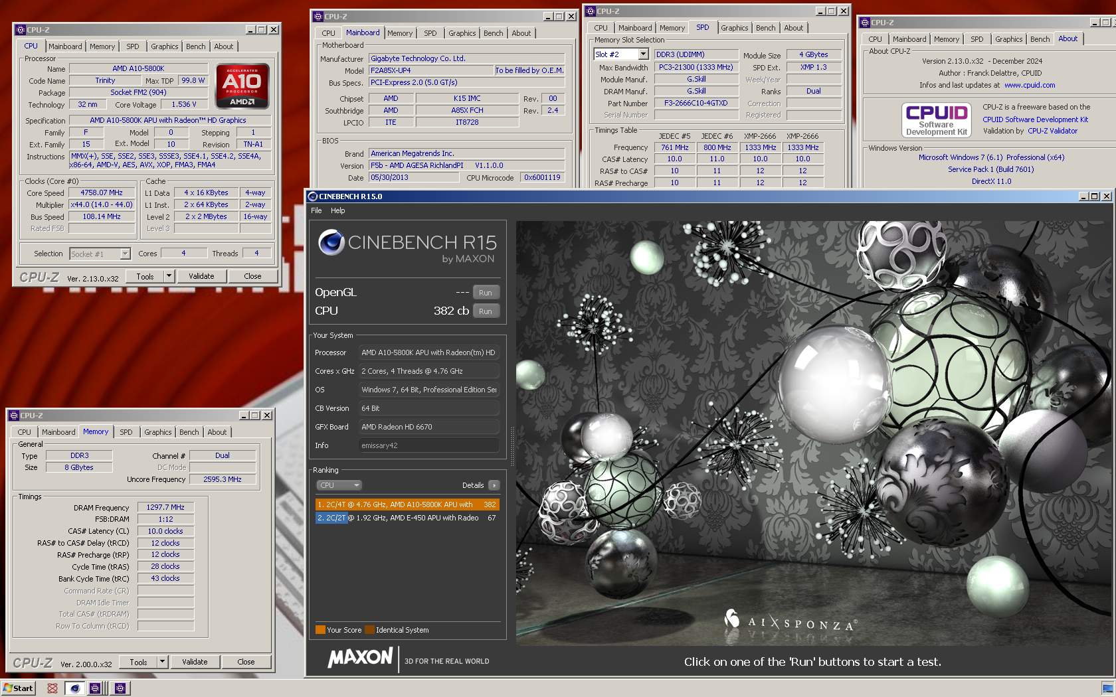Open Graphics tab in CPU-Z Mainboard window
The width and height of the screenshot is (1116, 697).
click(462, 33)
